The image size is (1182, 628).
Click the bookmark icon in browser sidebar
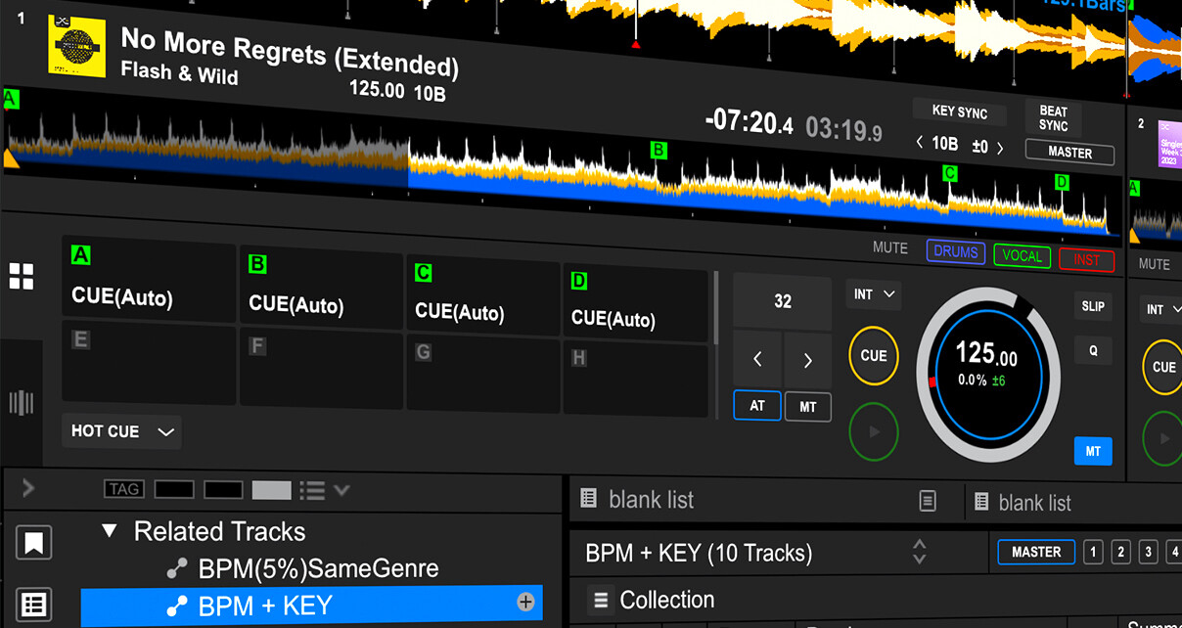[34, 543]
